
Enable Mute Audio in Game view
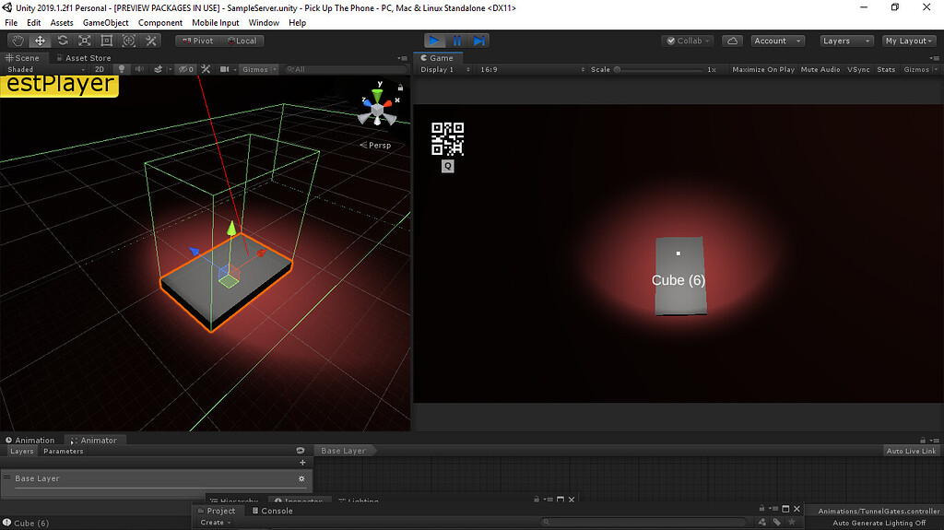tap(820, 70)
